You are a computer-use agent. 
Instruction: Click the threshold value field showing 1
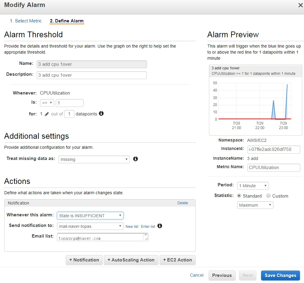click(x=70, y=103)
